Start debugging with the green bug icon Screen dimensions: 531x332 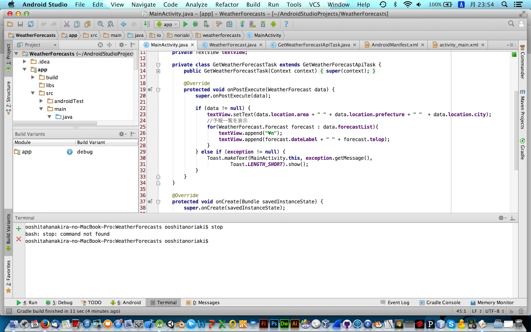tap(196, 24)
